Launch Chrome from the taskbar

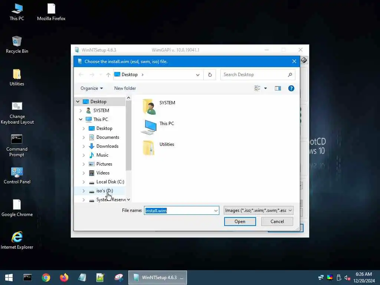(x=46, y=278)
